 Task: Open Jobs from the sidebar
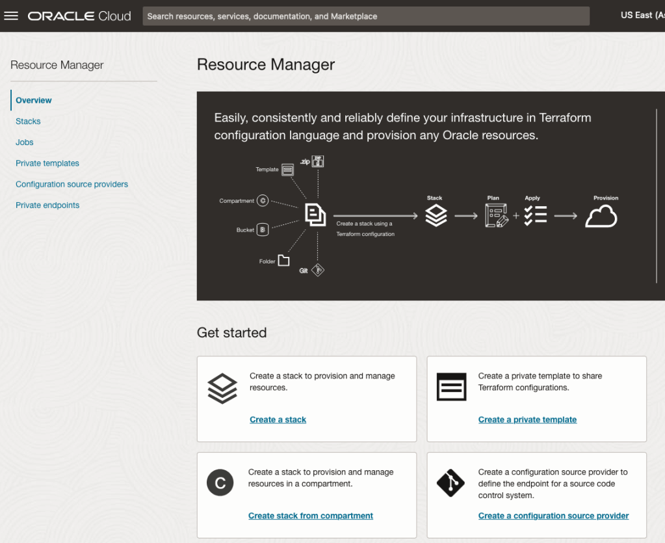[25, 142]
